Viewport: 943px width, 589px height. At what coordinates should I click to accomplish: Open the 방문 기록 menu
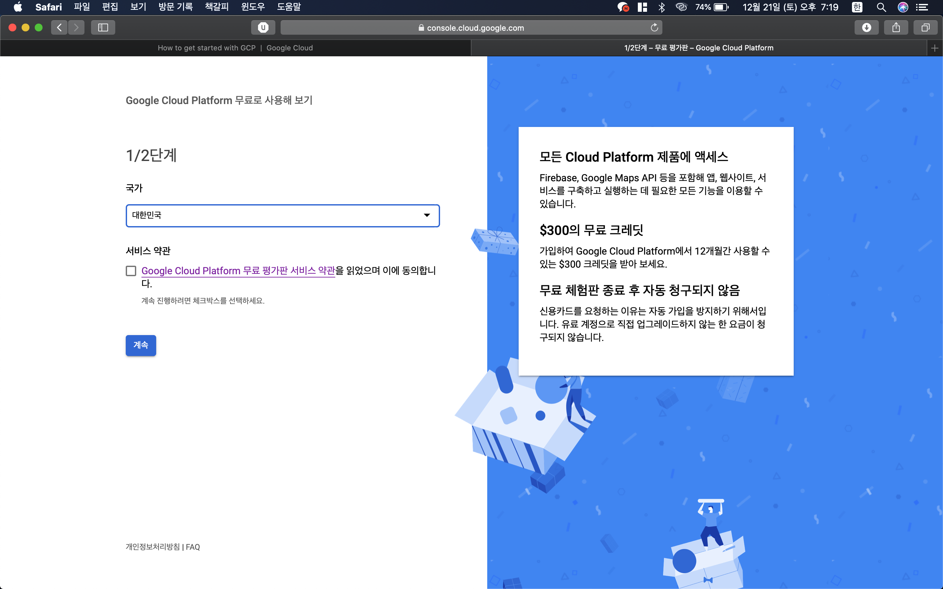(x=176, y=7)
